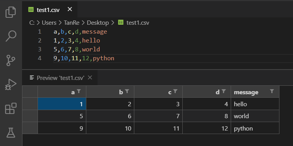293x146 pixels.
Task: Close the Preview 'test1.csv' tab
Action: pos(90,78)
